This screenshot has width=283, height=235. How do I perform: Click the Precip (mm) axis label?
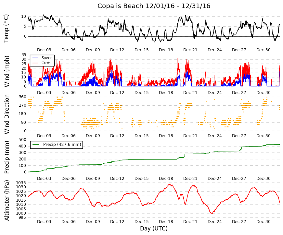tap(6, 157)
